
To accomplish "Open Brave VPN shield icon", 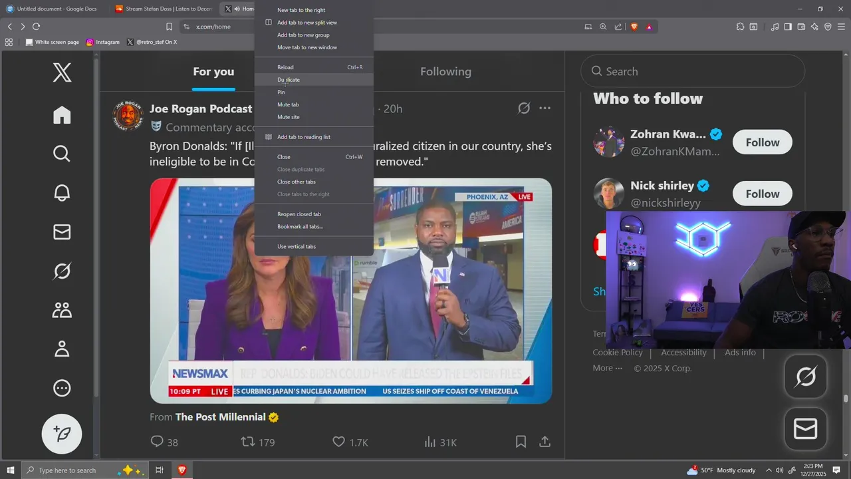I will (828, 27).
